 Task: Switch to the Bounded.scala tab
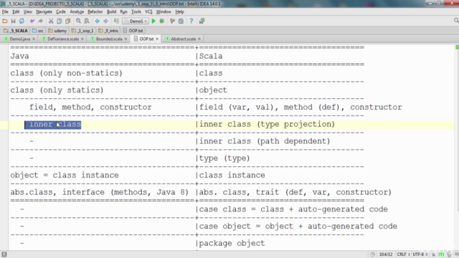pyautogui.click(x=108, y=39)
